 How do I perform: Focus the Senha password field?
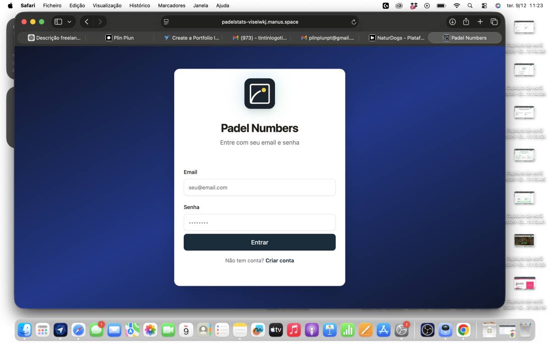pyautogui.click(x=259, y=223)
